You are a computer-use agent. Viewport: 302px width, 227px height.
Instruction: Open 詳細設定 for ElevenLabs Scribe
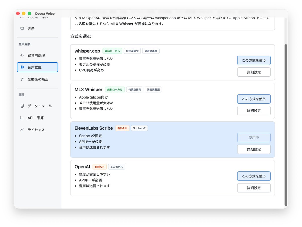254,149
